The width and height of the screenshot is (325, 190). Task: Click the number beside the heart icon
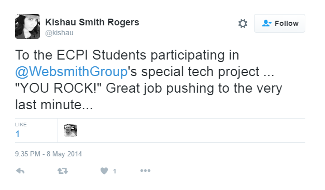click(x=115, y=171)
